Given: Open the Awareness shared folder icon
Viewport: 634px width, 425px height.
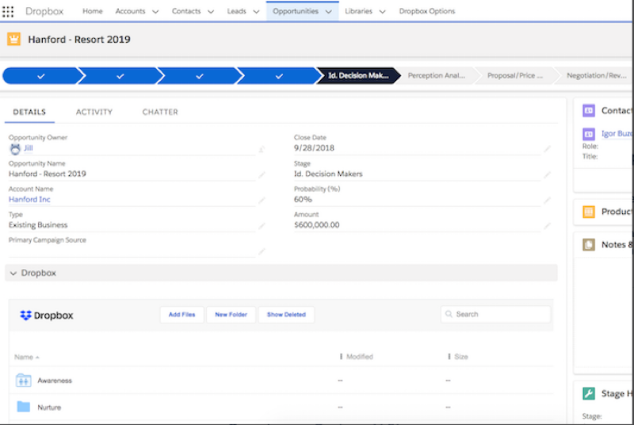Looking at the screenshot, I should [24, 381].
